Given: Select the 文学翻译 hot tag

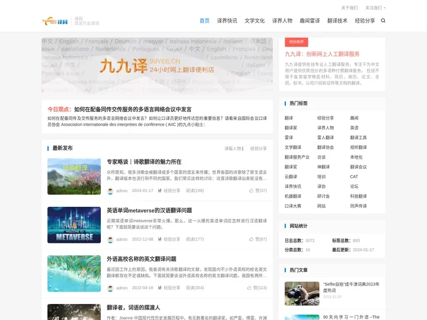Looking at the screenshot, I should (x=293, y=147).
